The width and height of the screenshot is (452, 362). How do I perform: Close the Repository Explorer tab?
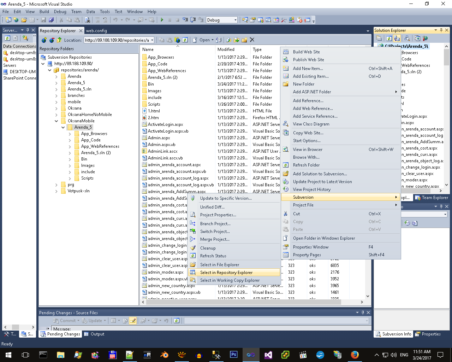(81, 31)
